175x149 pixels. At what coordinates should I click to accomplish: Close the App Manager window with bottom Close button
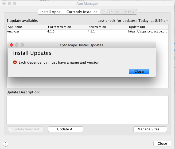[162, 143]
